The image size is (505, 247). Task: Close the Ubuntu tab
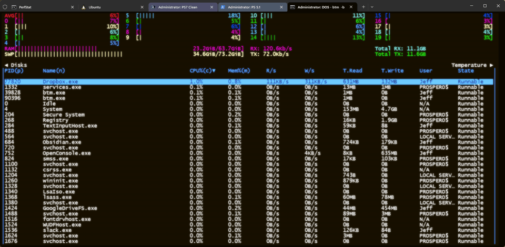[x=142, y=7]
